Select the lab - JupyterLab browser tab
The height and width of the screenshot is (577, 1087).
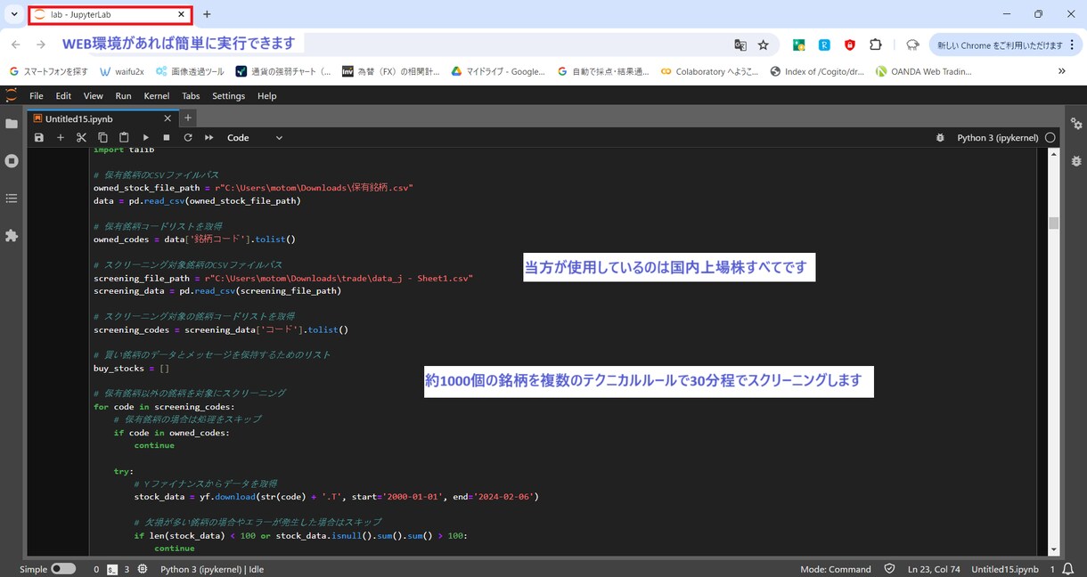click(110, 14)
